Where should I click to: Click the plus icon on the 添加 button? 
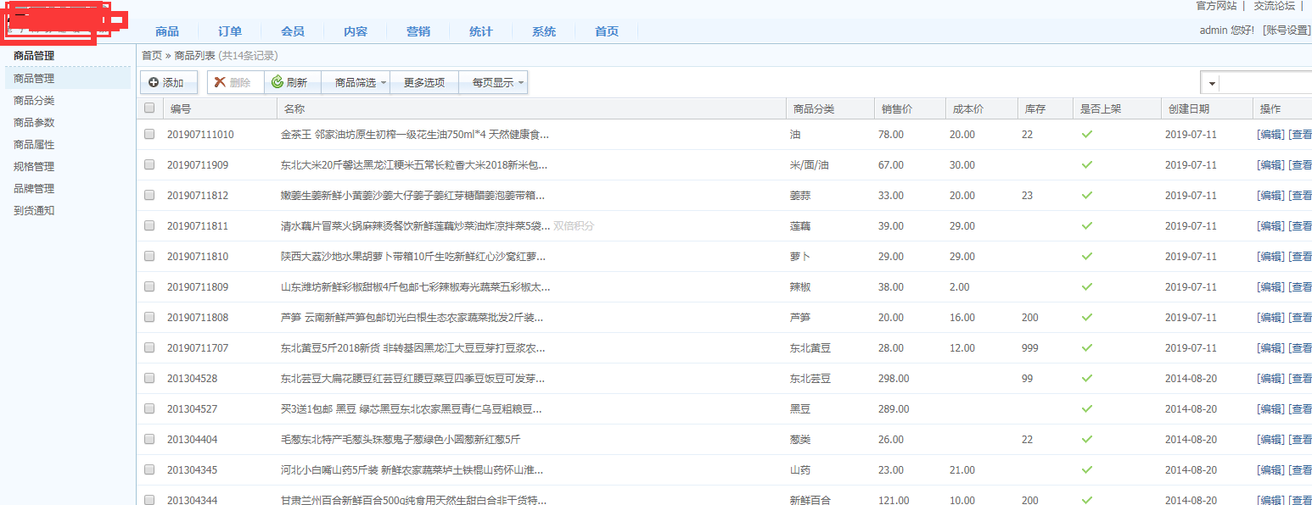coord(154,82)
